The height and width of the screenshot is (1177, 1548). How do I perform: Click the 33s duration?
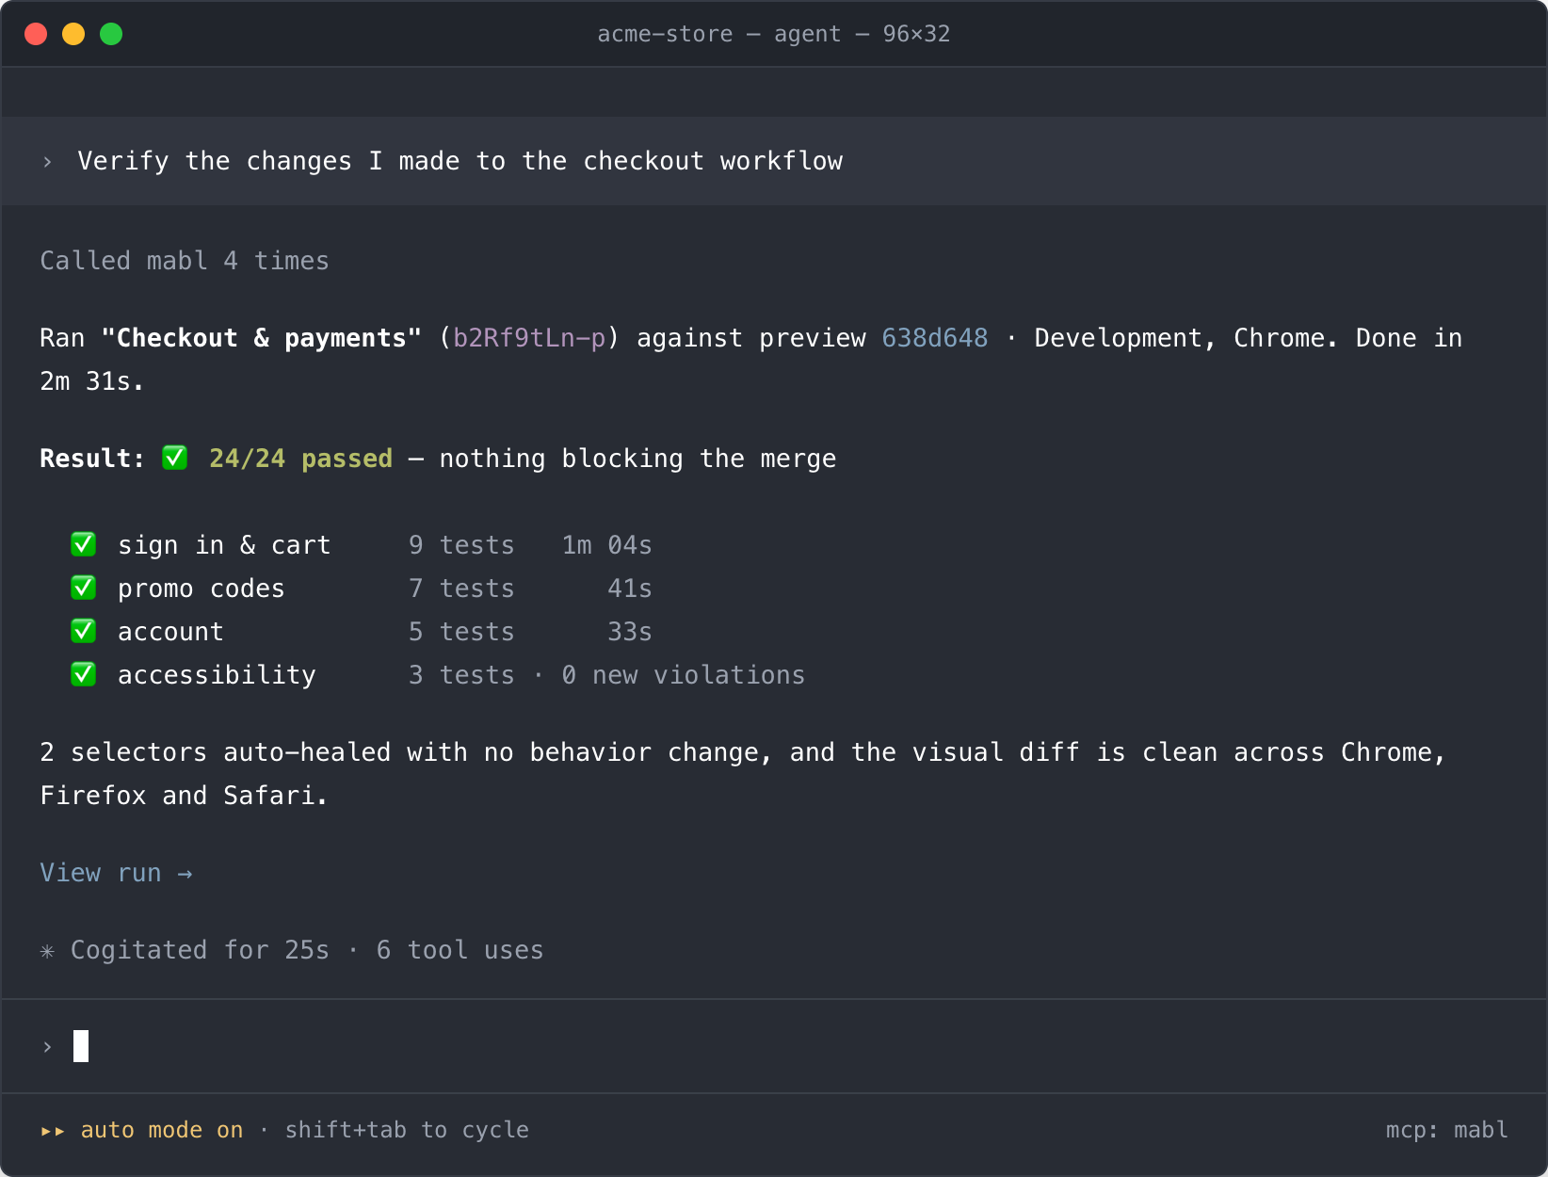pos(630,632)
